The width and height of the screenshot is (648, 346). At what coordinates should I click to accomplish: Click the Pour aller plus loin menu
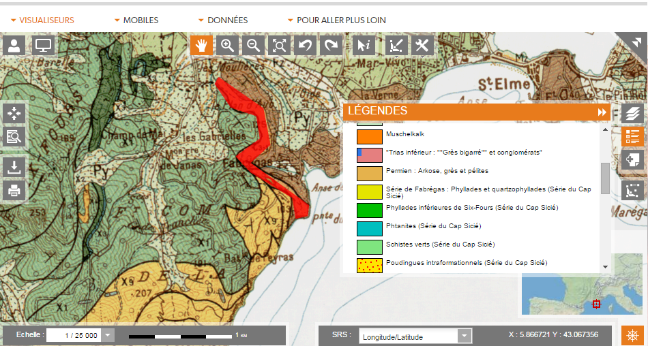pos(336,20)
